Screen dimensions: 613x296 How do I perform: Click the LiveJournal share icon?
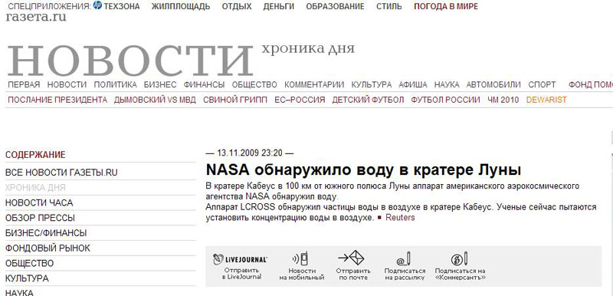pos(240,259)
